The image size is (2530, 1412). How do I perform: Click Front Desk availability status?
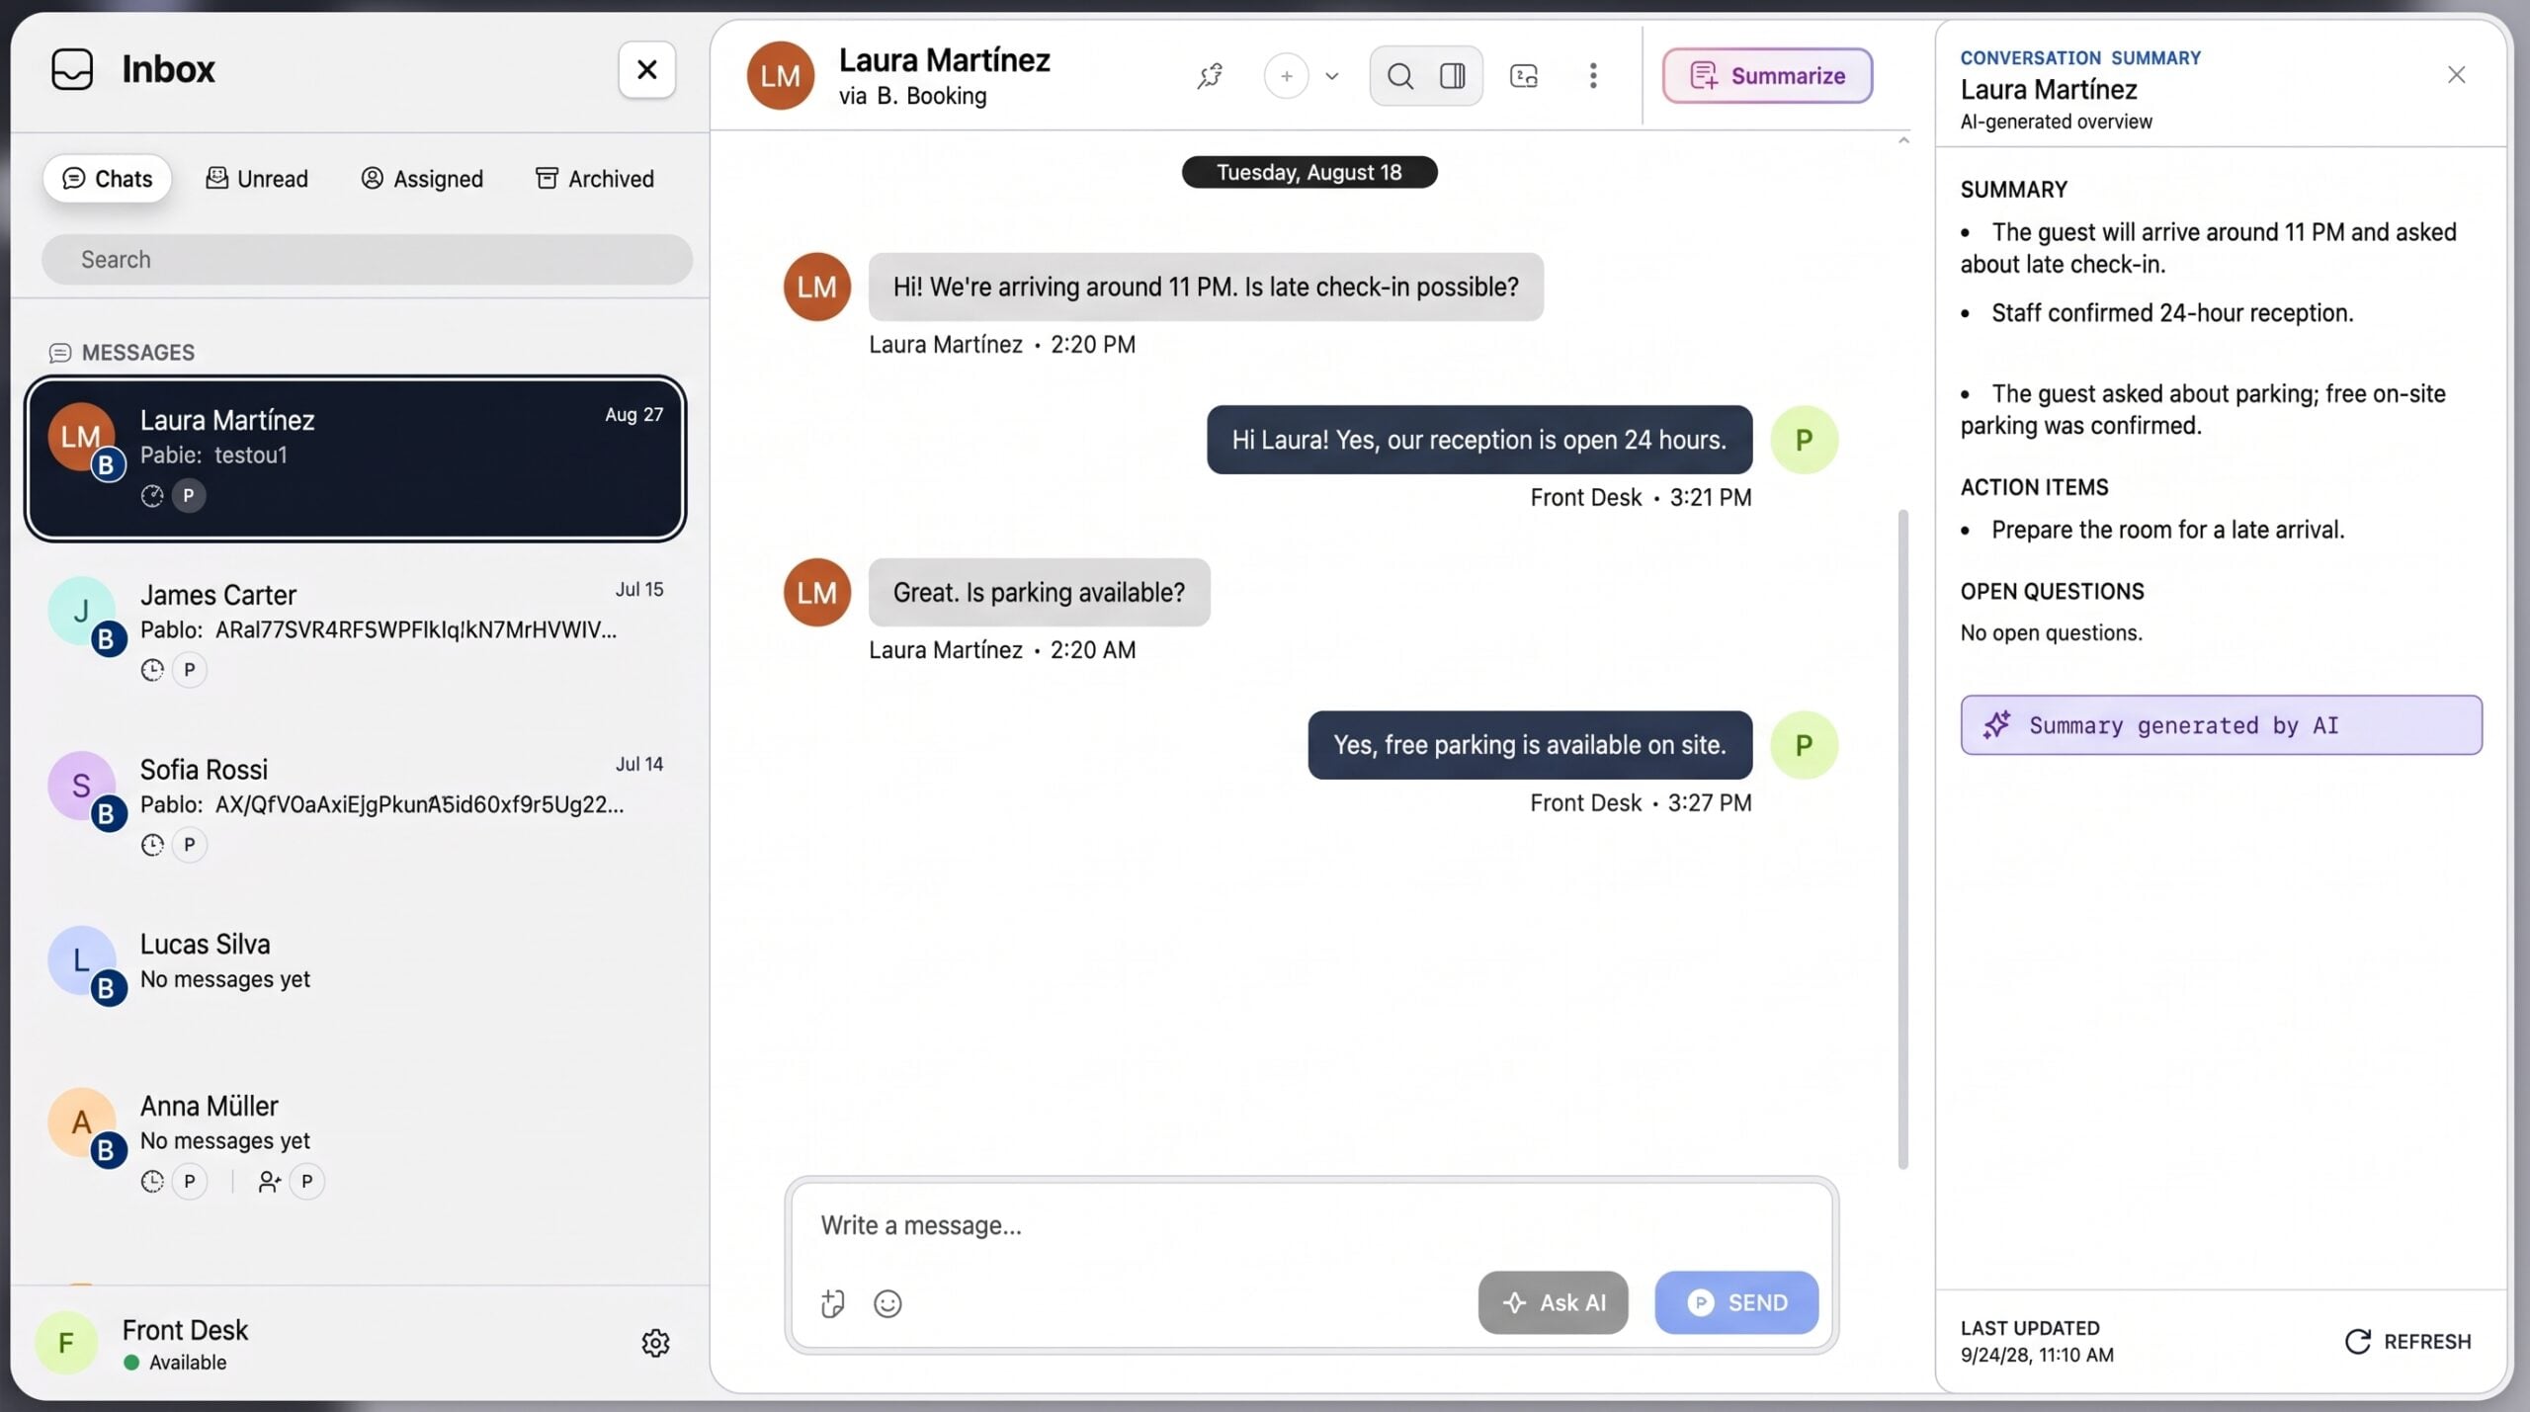pos(176,1363)
